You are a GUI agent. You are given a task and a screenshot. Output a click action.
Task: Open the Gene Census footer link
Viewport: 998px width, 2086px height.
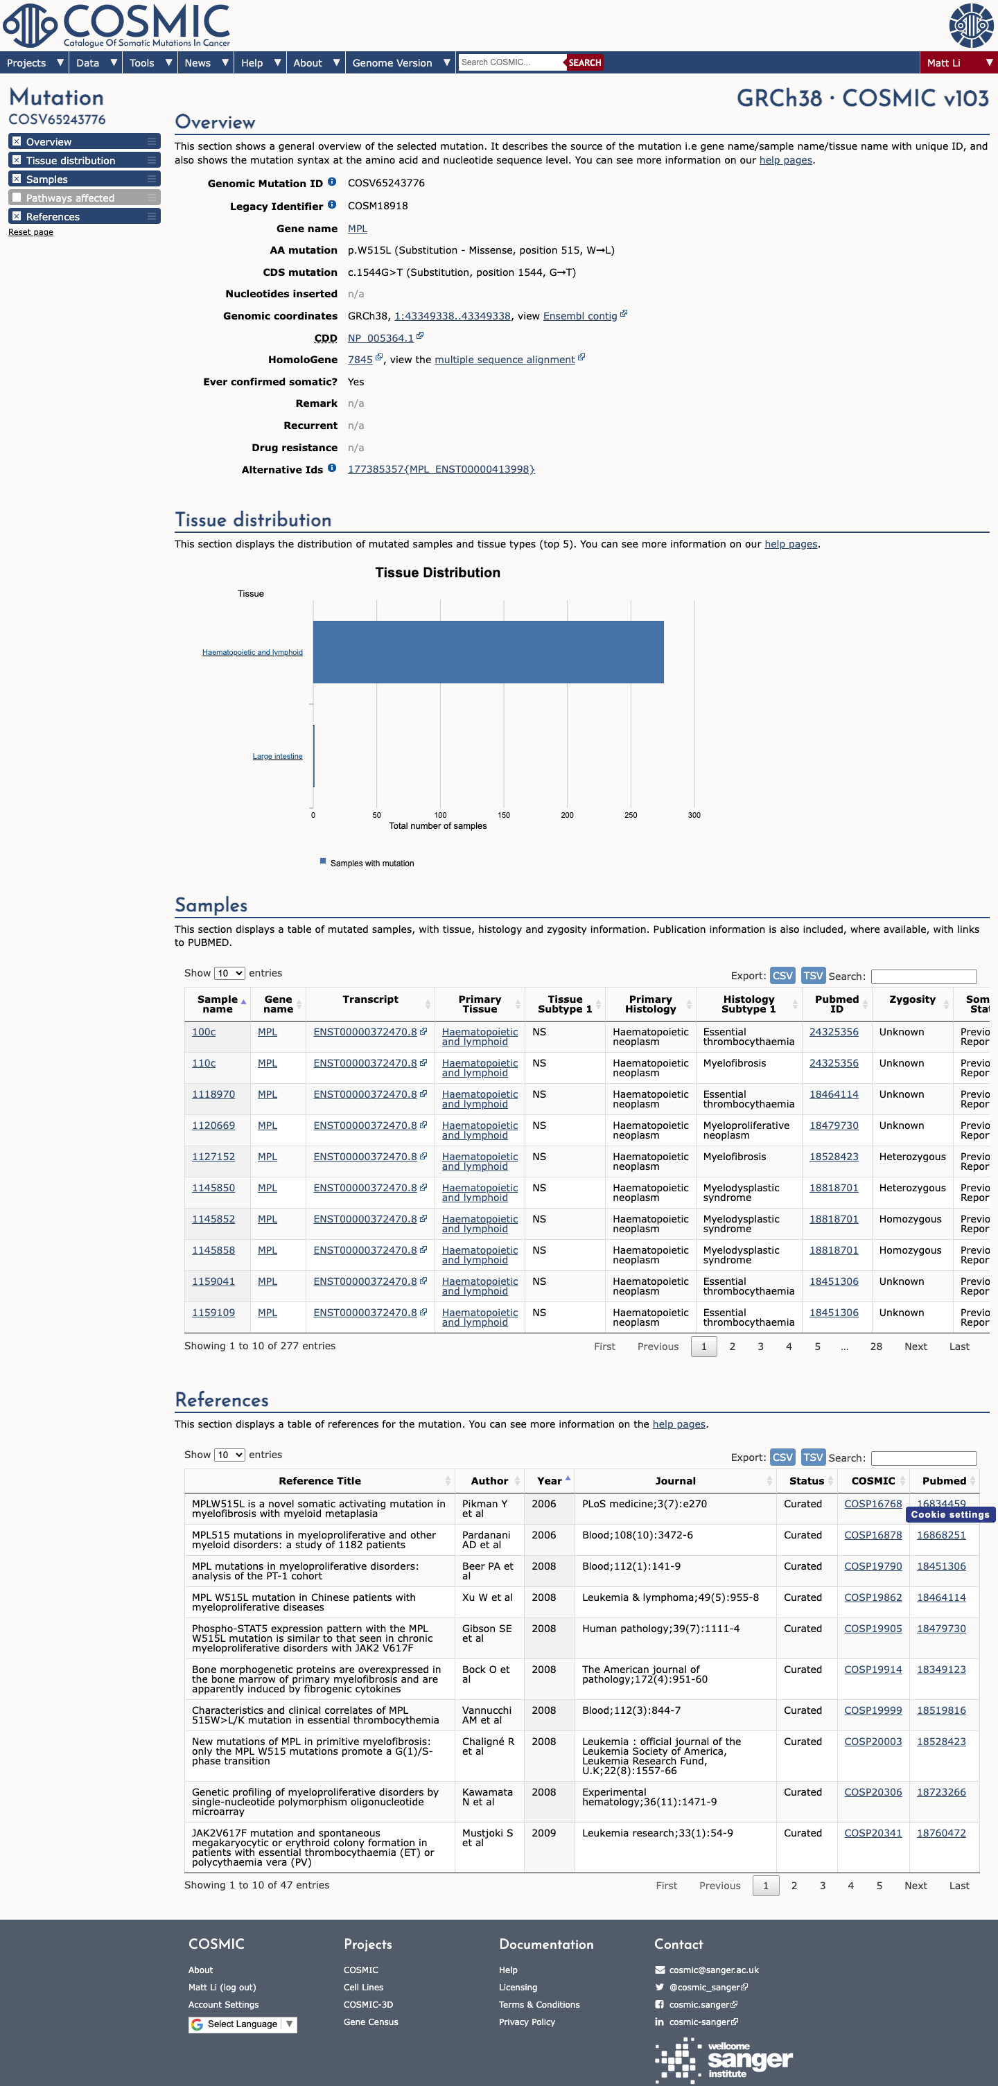click(370, 2022)
